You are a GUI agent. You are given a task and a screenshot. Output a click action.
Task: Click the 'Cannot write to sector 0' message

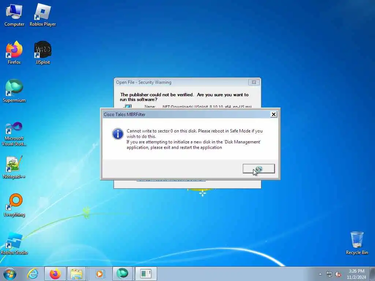coord(194,134)
